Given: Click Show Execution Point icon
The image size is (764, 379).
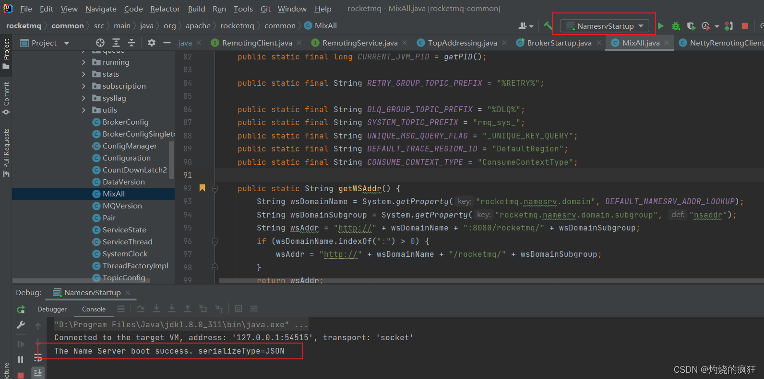Looking at the screenshot, I should point(121,309).
